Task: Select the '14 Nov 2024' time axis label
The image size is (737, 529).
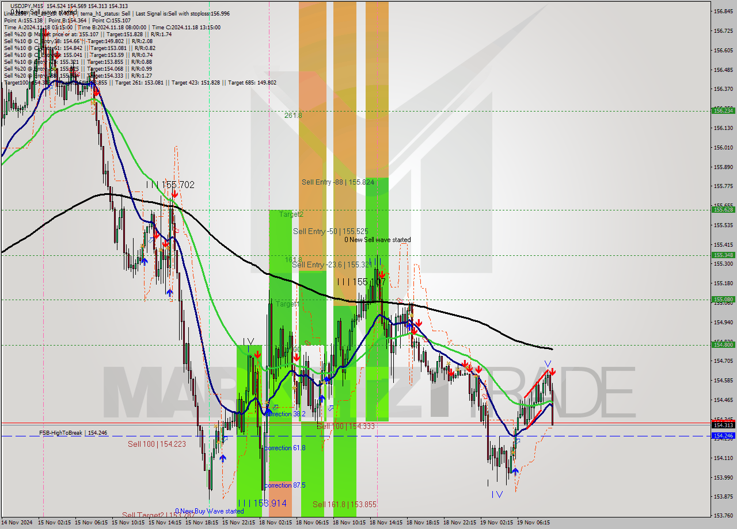Action: point(16,523)
